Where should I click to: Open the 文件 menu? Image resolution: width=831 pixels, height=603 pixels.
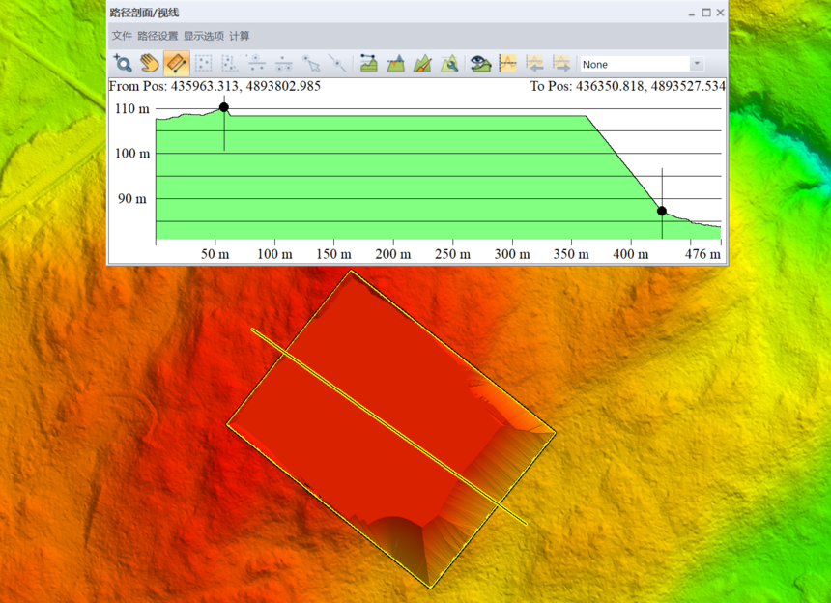click(x=122, y=36)
